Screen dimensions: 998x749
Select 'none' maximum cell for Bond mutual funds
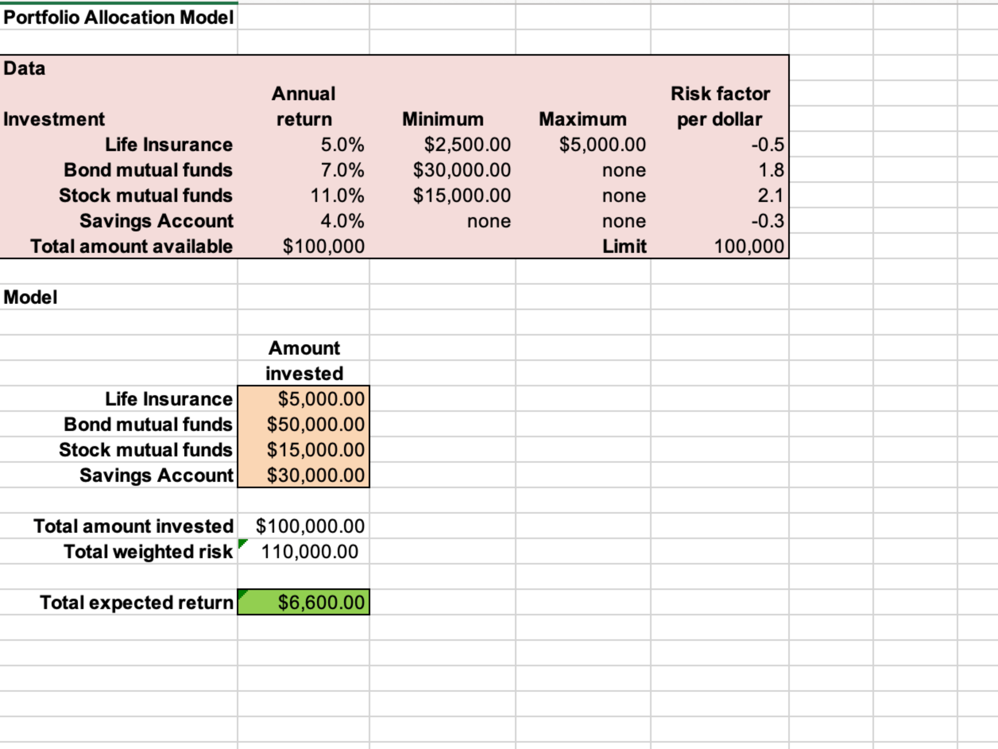tap(583, 170)
